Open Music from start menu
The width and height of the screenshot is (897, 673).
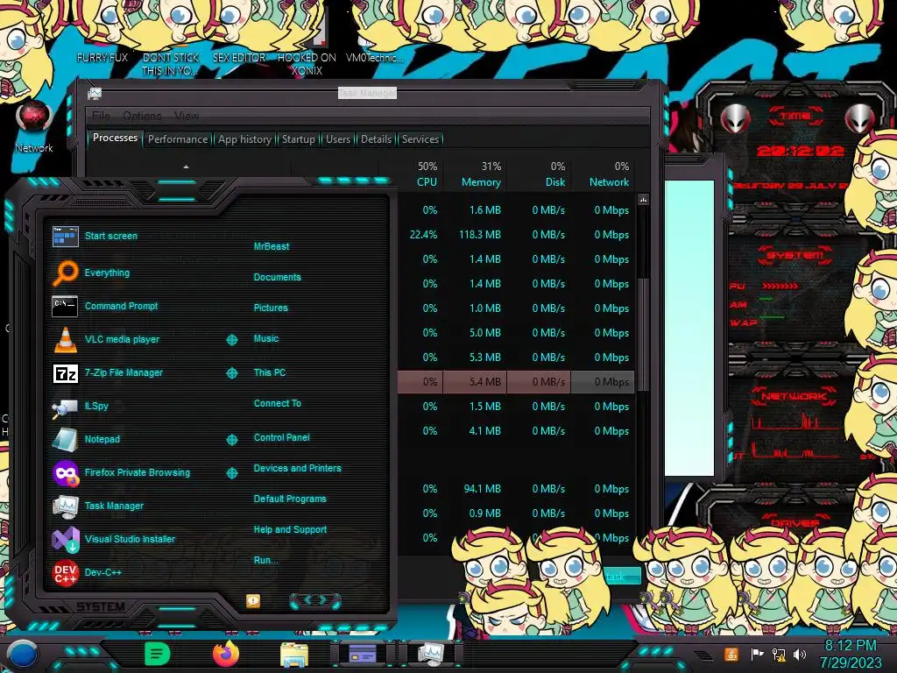pos(266,339)
